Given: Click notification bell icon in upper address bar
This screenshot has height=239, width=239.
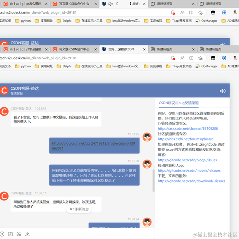Looking at the screenshot, I should coord(173,13).
